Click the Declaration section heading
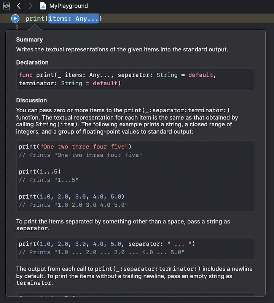Screen dimensions: 274x303 tap(32, 62)
